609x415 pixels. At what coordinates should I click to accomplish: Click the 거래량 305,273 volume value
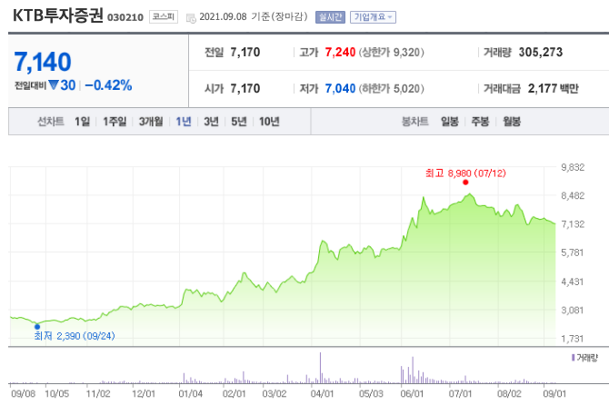point(541,53)
